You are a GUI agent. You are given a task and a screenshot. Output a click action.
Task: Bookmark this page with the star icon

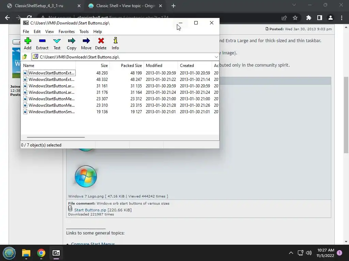click(295, 18)
